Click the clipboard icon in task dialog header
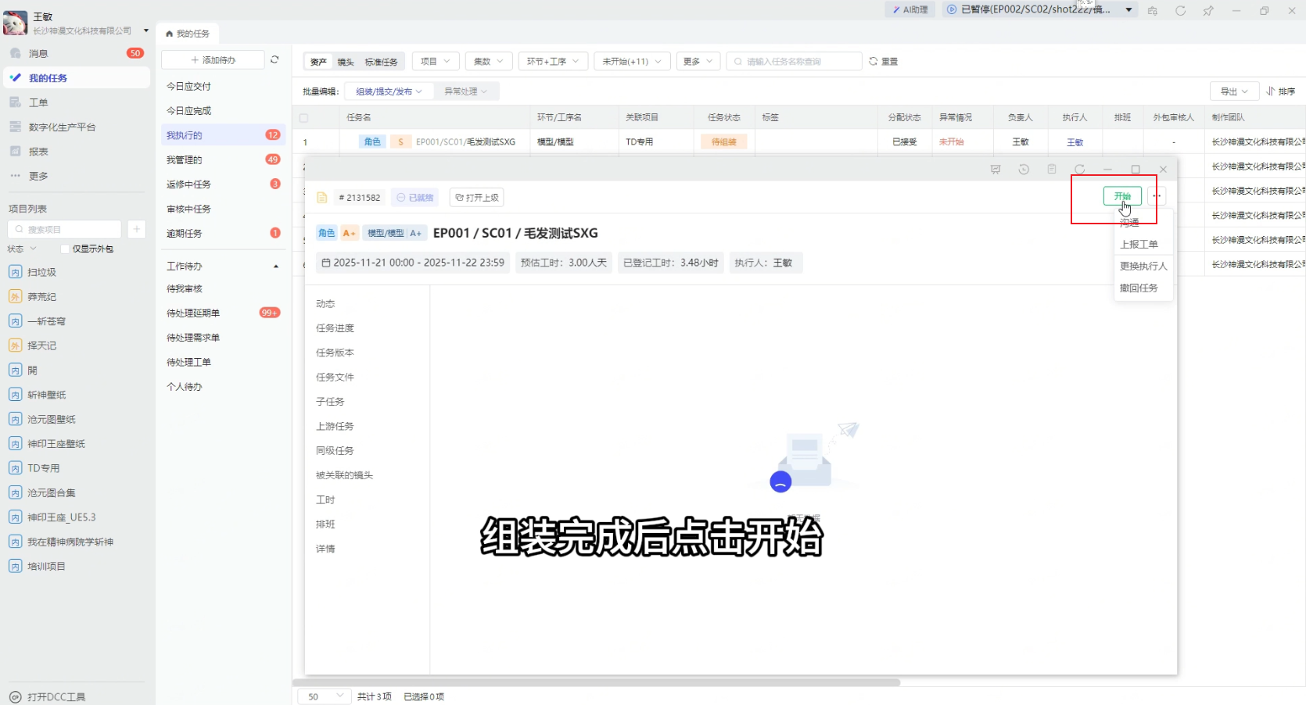Image resolution: width=1306 pixels, height=705 pixels. pos(1052,169)
